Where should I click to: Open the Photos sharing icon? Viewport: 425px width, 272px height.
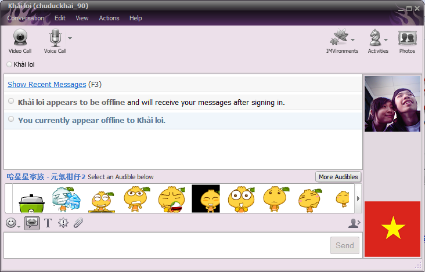point(407,41)
